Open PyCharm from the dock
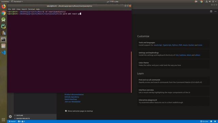Screen dimensions: 218x123 [x=3, y=26]
